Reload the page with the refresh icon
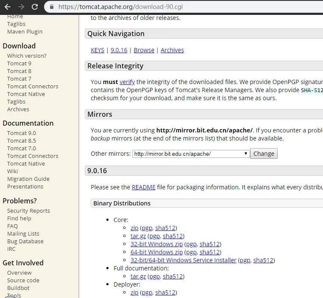This screenshot has width=323, height=298. [35, 7]
